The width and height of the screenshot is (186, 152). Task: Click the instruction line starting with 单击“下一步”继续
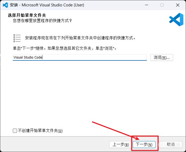click(65, 48)
